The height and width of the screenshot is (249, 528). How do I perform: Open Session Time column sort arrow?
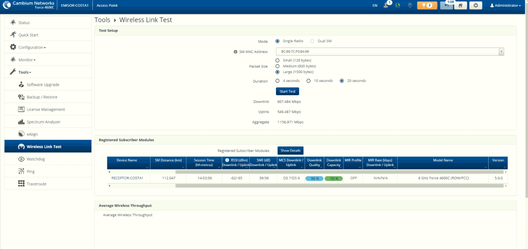219,167
